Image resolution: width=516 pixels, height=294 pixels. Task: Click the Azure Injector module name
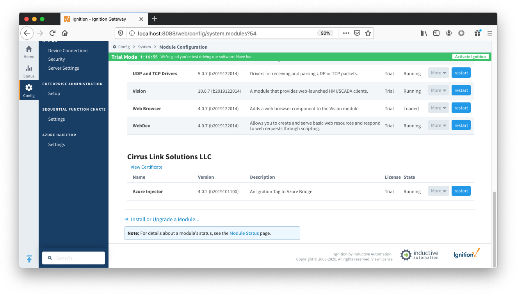148,192
